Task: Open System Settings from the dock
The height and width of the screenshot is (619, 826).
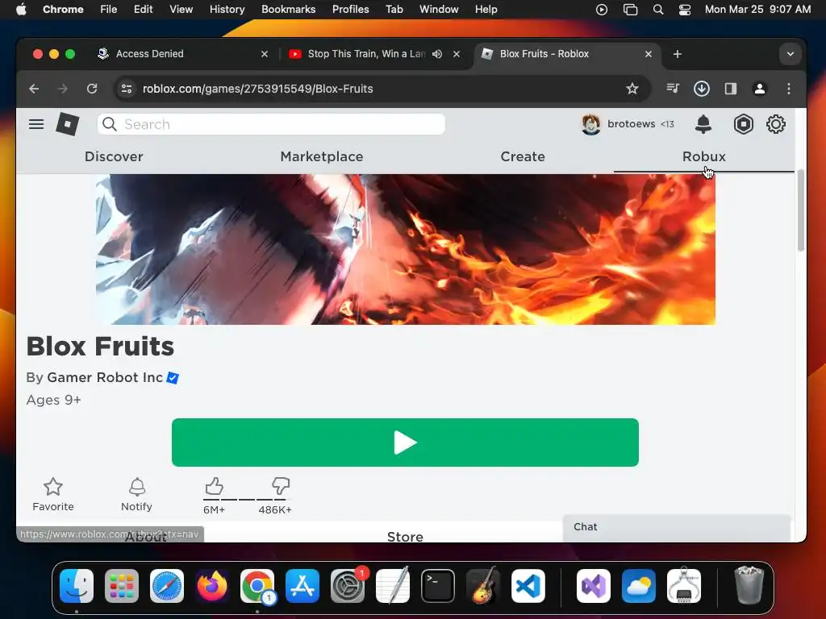Action: (348, 586)
